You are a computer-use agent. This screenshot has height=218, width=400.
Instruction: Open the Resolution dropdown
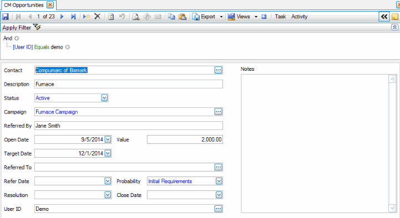108,195
